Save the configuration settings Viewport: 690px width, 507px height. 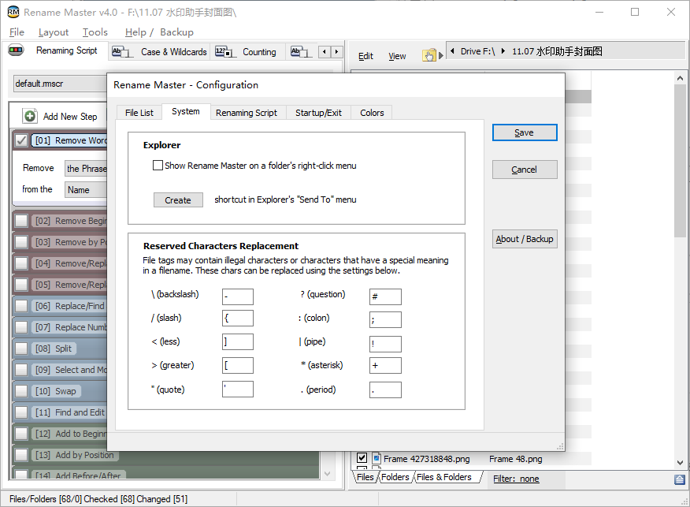pos(524,132)
